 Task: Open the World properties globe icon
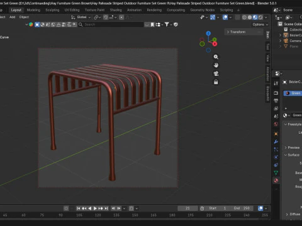pyautogui.click(x=276, y=124)
